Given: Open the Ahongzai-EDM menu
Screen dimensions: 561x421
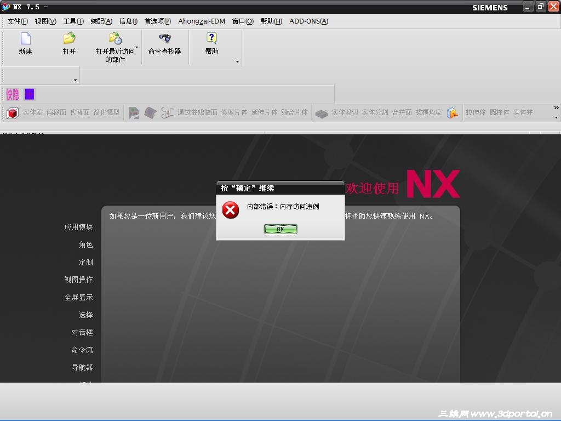Looking at the screenshot, I should (x=202, y=21).
